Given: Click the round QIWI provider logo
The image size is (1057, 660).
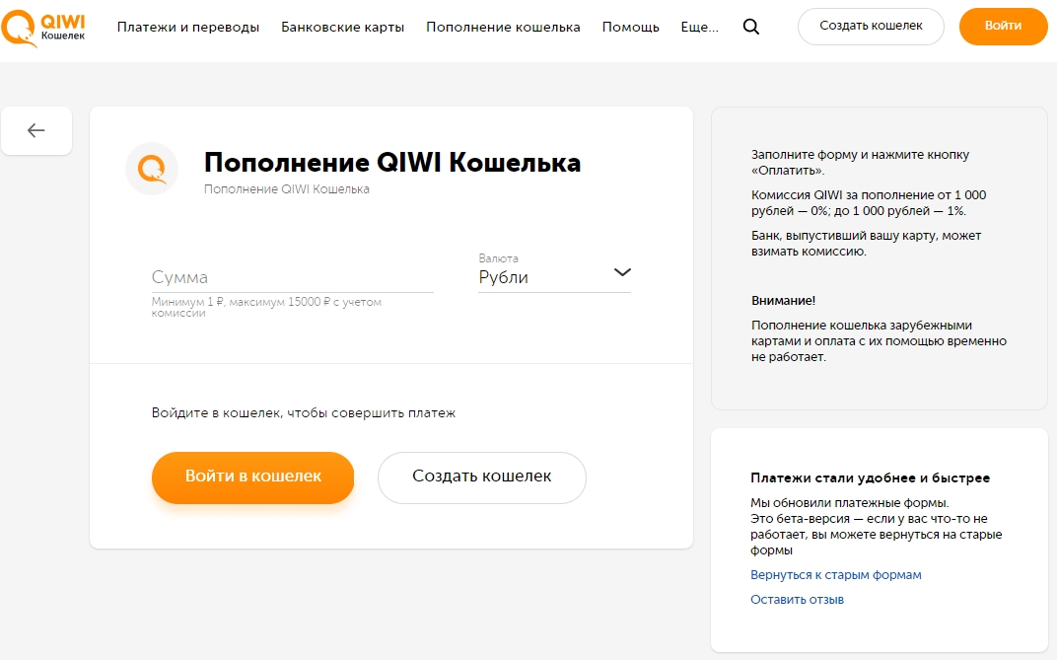Looking at the screenshot, I should [x=152, y=169].
